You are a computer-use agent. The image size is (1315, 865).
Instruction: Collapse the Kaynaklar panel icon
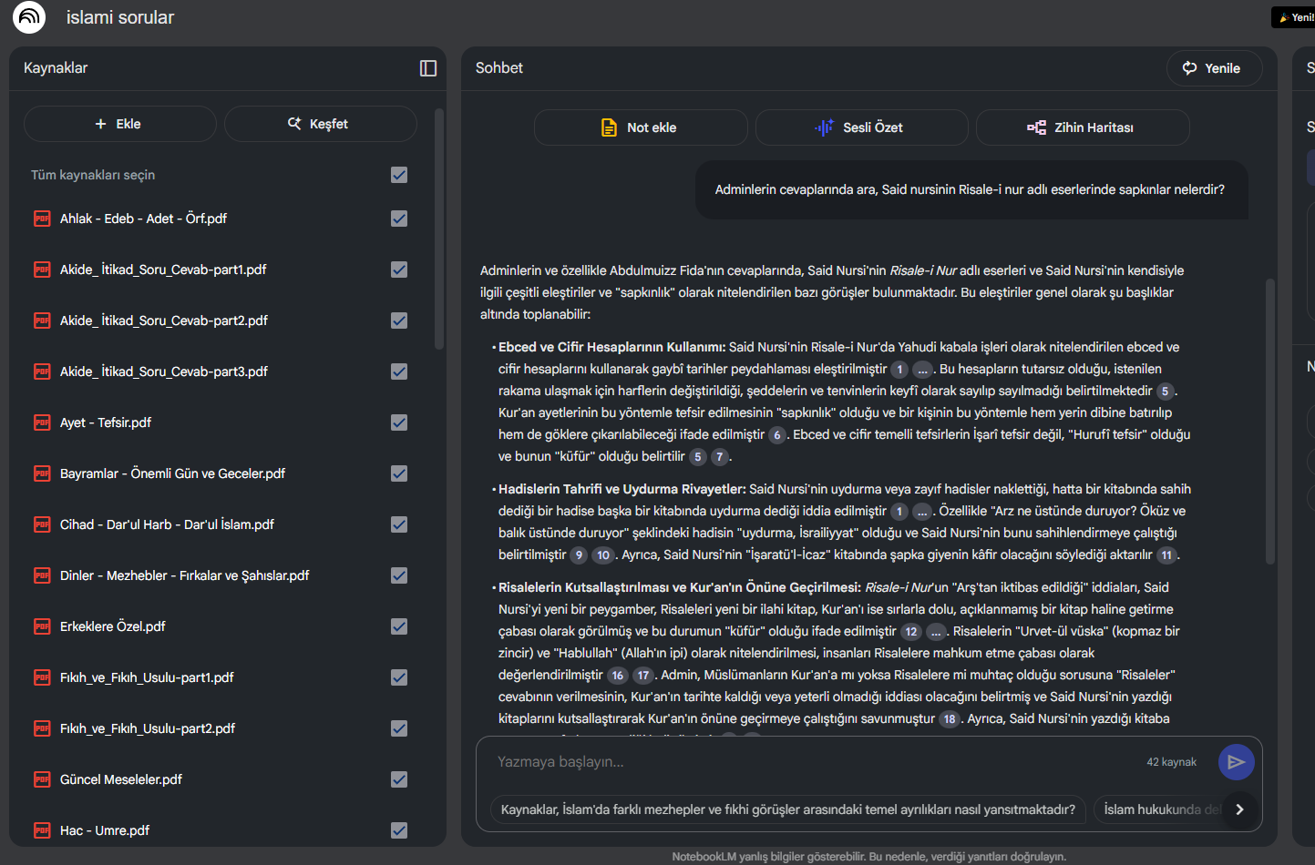click(428, 68)
